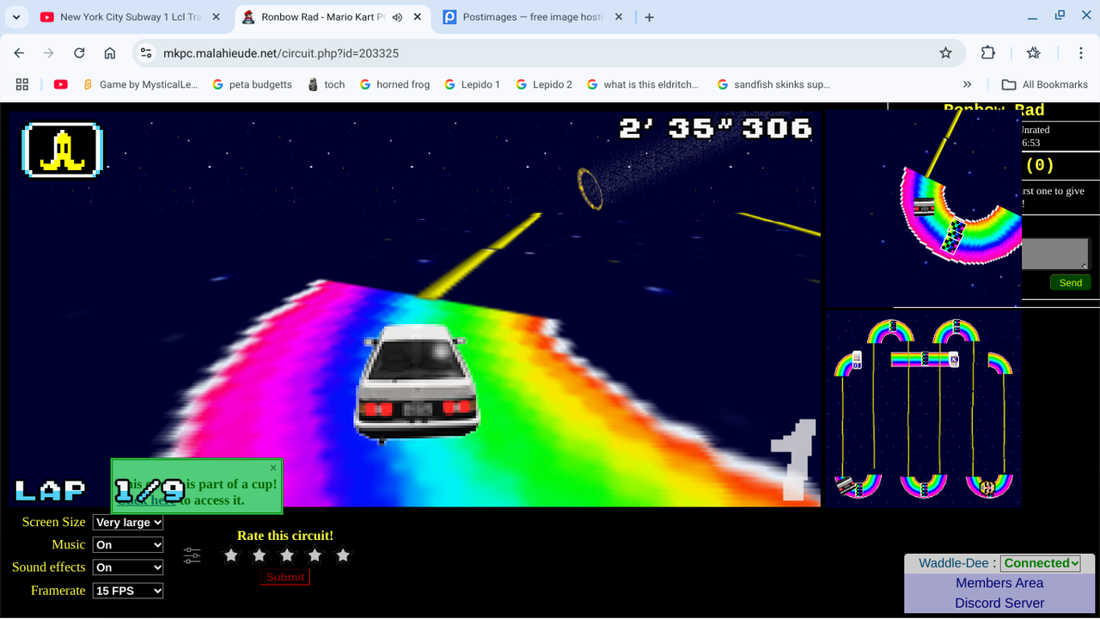Open the Sound effects dropdown
Viewport: 1100px width, 619px height.
click(128, 567)
